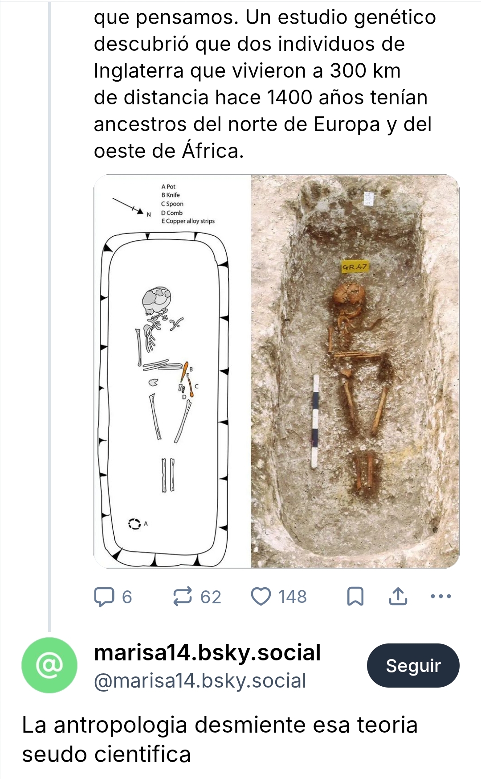The height and width of the screenshot is (779, 481).
Task: Tap the yellow GR 47 label in the photo
Action: tap(355, 267)
